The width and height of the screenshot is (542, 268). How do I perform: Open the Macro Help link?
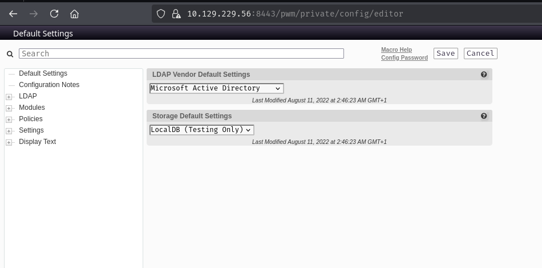click(x=396, y=50)
